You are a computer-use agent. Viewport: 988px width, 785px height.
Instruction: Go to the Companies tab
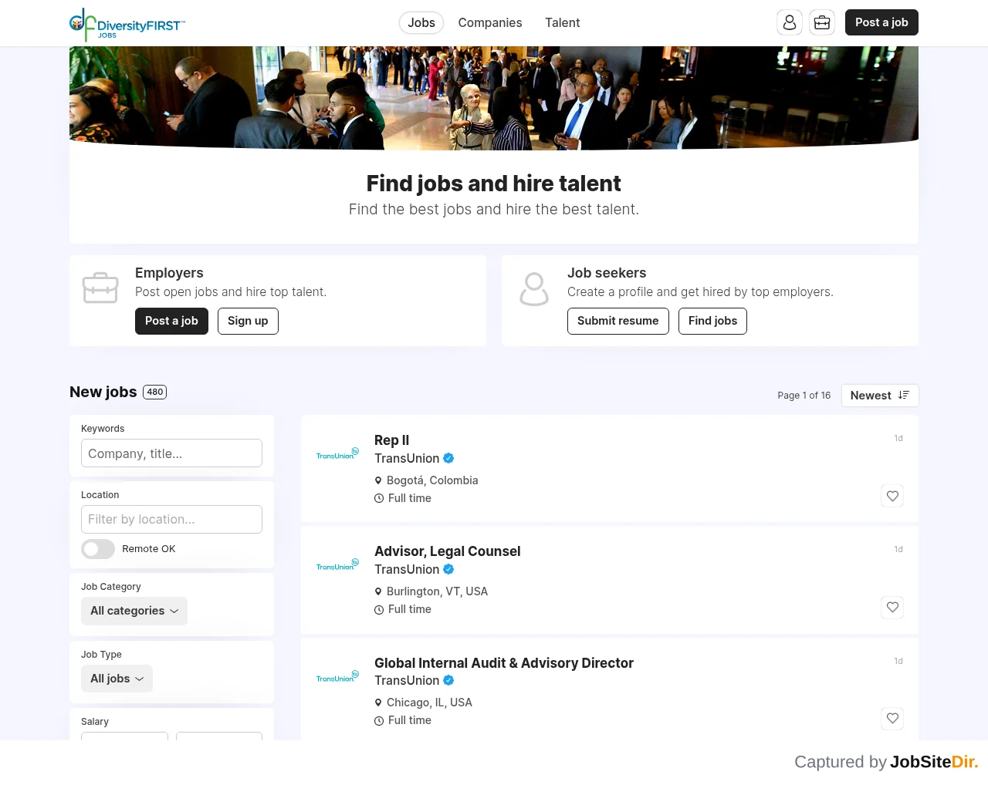coord(490,22)
